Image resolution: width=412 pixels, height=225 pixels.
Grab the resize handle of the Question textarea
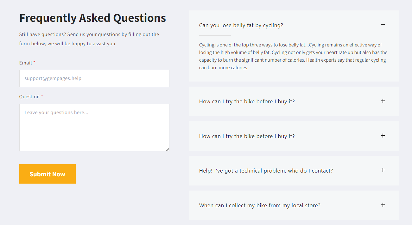coord(168,149)
